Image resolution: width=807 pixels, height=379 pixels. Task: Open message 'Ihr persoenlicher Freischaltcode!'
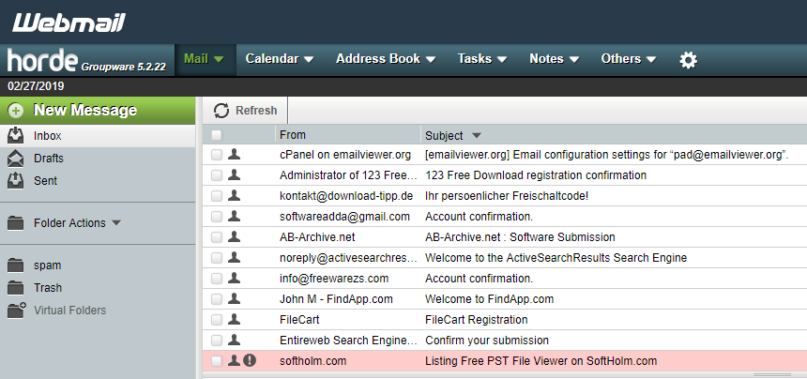pyautogui.click(x=507, y=196)
